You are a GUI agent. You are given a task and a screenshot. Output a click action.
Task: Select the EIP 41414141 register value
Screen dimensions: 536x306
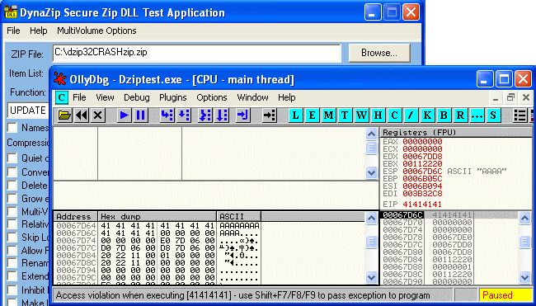422,205
